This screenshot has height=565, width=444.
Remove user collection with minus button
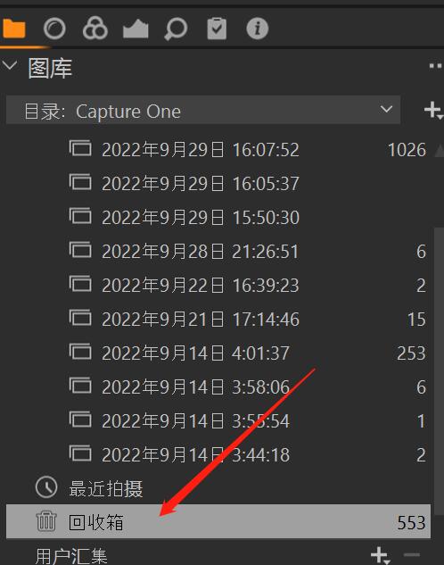click(x=412, y=554)
